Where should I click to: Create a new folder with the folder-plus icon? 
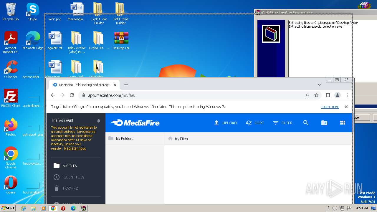[x=324, y=123]
